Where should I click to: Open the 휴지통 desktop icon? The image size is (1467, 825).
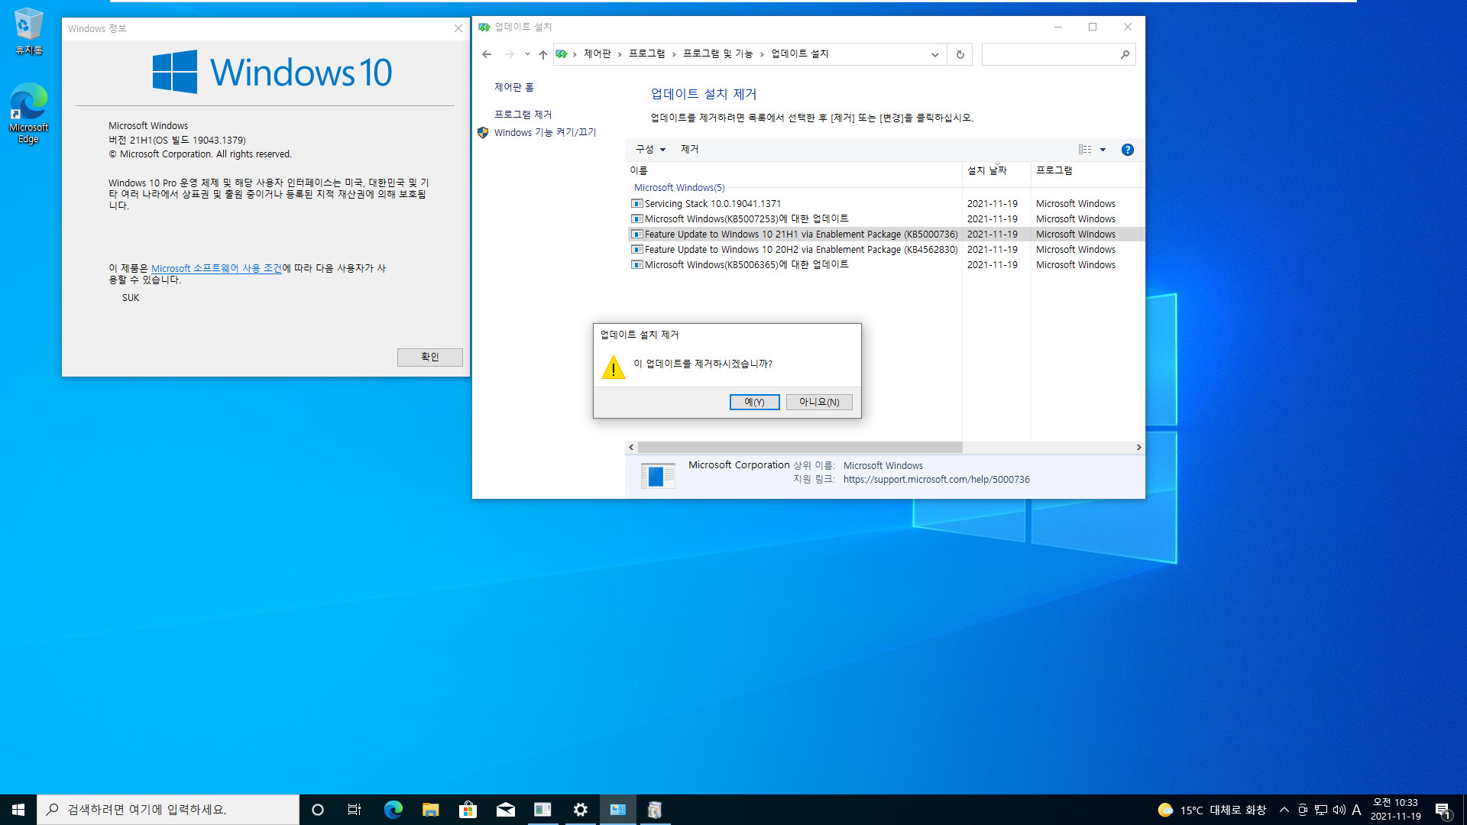pyautogui.click(x=28, y=31)
